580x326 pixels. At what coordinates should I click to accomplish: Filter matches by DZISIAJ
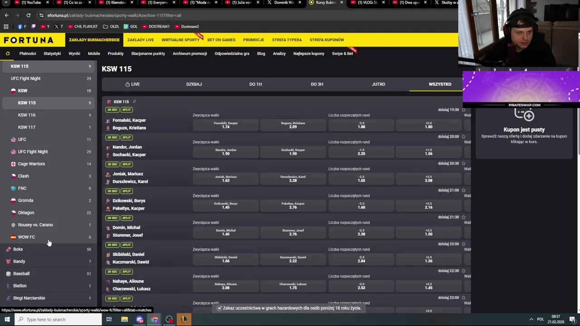194,84
